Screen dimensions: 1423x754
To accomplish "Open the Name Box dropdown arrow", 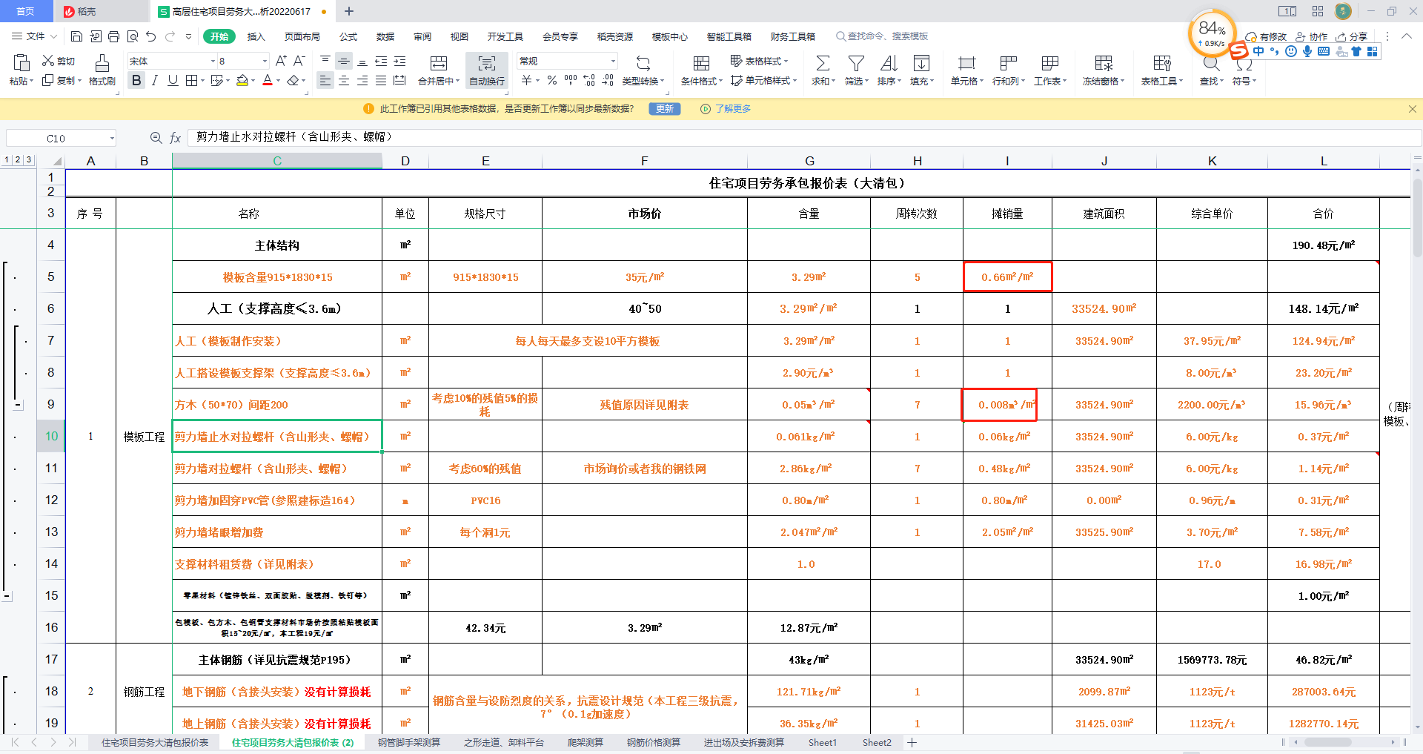I will tap(112, 138).
